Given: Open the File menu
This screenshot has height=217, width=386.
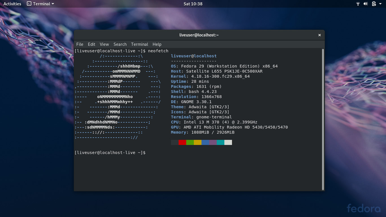Looking at the screenshot, I should click(79, 44).
